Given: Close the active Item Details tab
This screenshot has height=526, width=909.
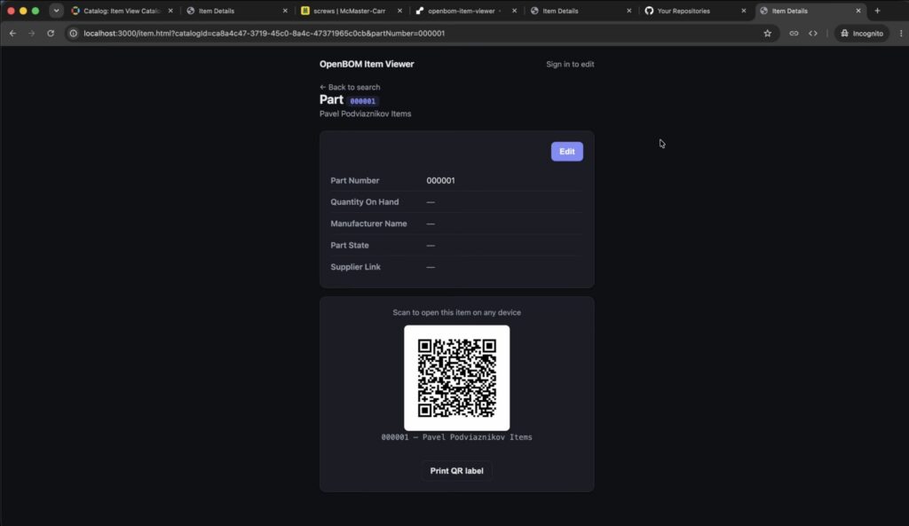Looking at the screenshot, I should click(858, 11).
